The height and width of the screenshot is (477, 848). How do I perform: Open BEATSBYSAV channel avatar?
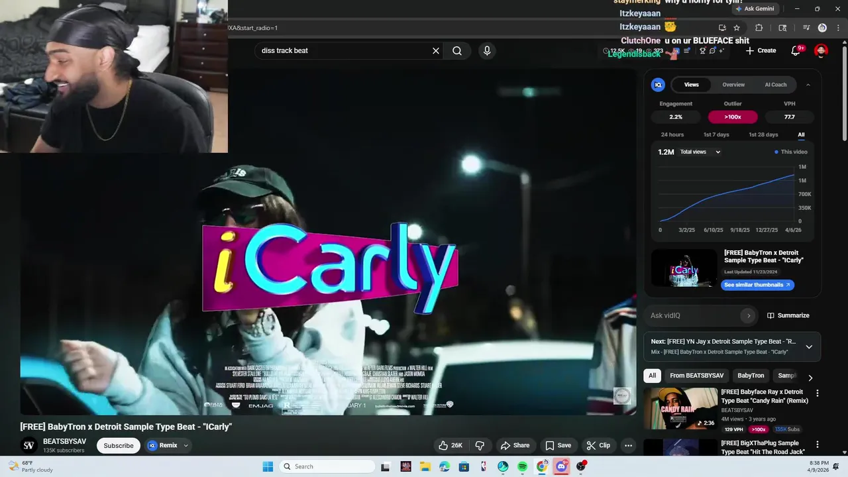[28, 445]
